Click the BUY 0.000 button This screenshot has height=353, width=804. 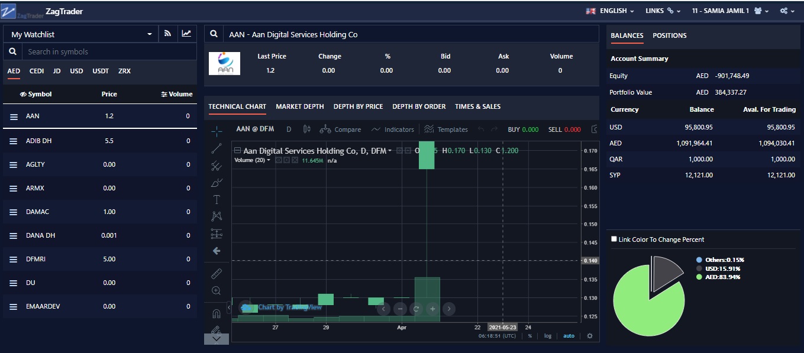(523, 129)
